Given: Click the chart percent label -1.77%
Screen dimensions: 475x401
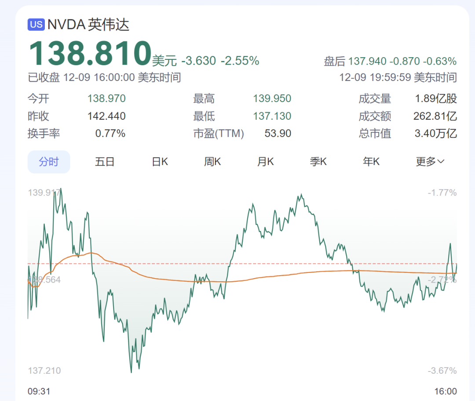Looking at the screenshot, I should [442, 192].
